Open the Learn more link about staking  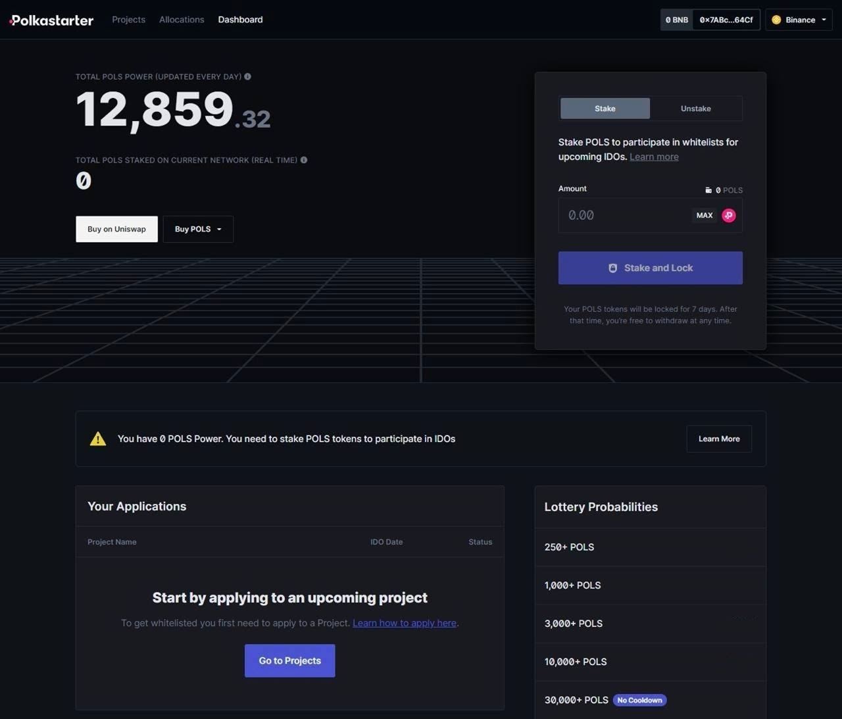[654, 157]
